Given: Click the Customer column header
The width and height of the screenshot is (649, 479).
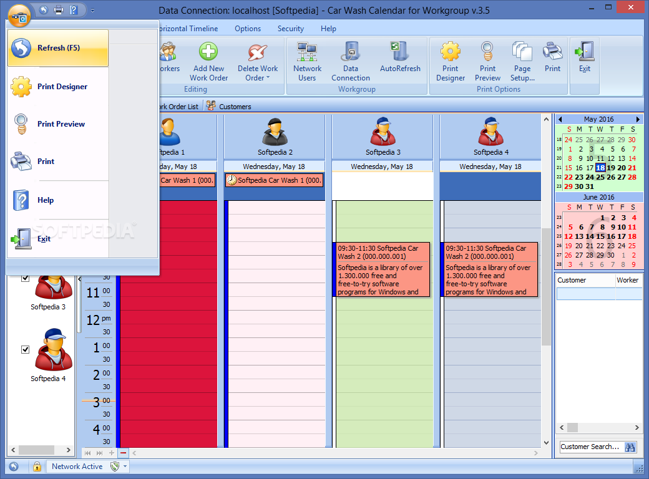Looking at the screenshot, I should pyautogui.click(x=585, y=280).
